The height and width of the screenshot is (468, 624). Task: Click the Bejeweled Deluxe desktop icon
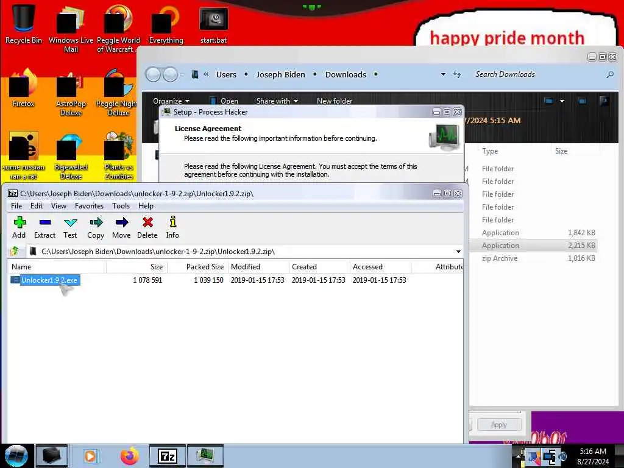(x=71, y=156)
